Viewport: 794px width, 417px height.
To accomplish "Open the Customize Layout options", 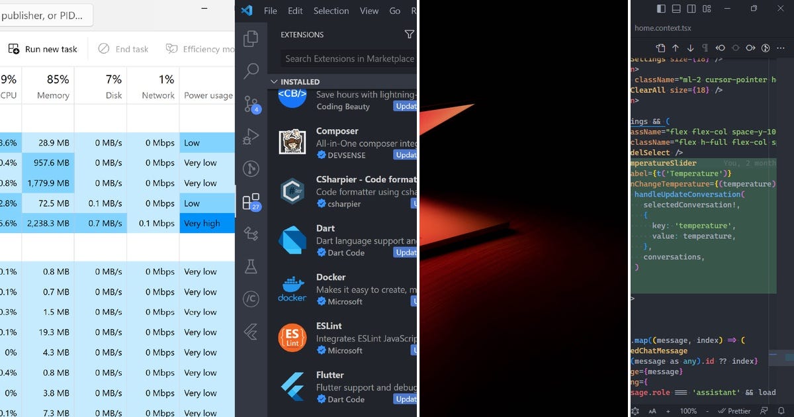I will (x=707, y=9).
